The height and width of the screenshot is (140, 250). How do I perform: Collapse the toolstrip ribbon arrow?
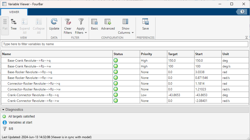coord(246,37)
